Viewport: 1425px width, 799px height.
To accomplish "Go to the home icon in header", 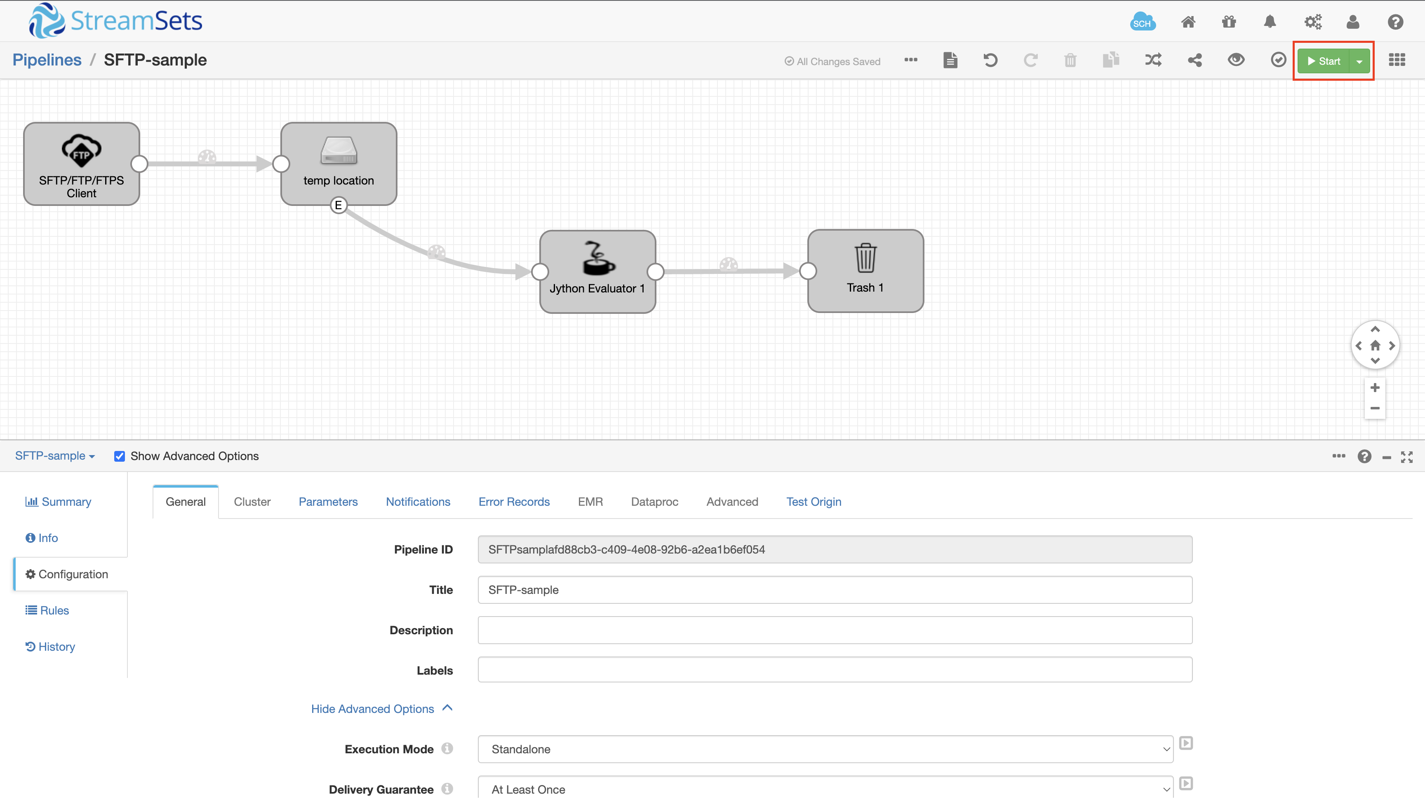I will point(1188,21).
